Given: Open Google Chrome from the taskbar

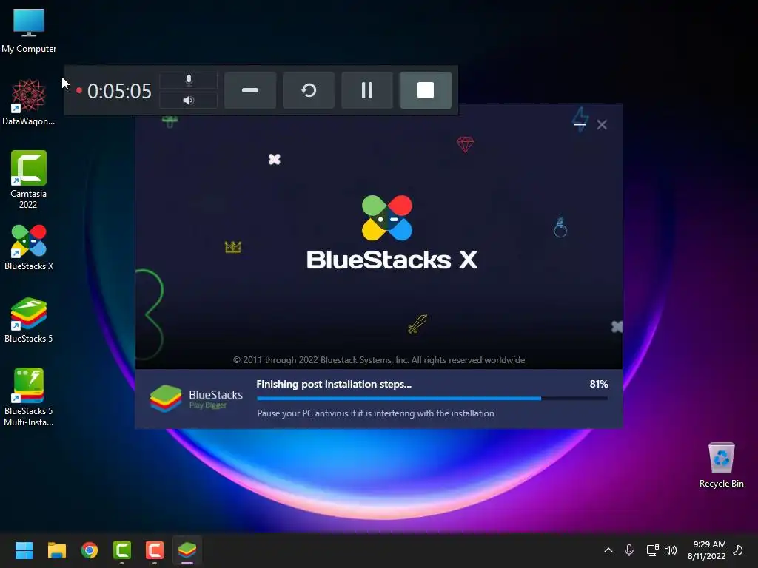Looking at the screenshot, I should (x=90, y=550).
